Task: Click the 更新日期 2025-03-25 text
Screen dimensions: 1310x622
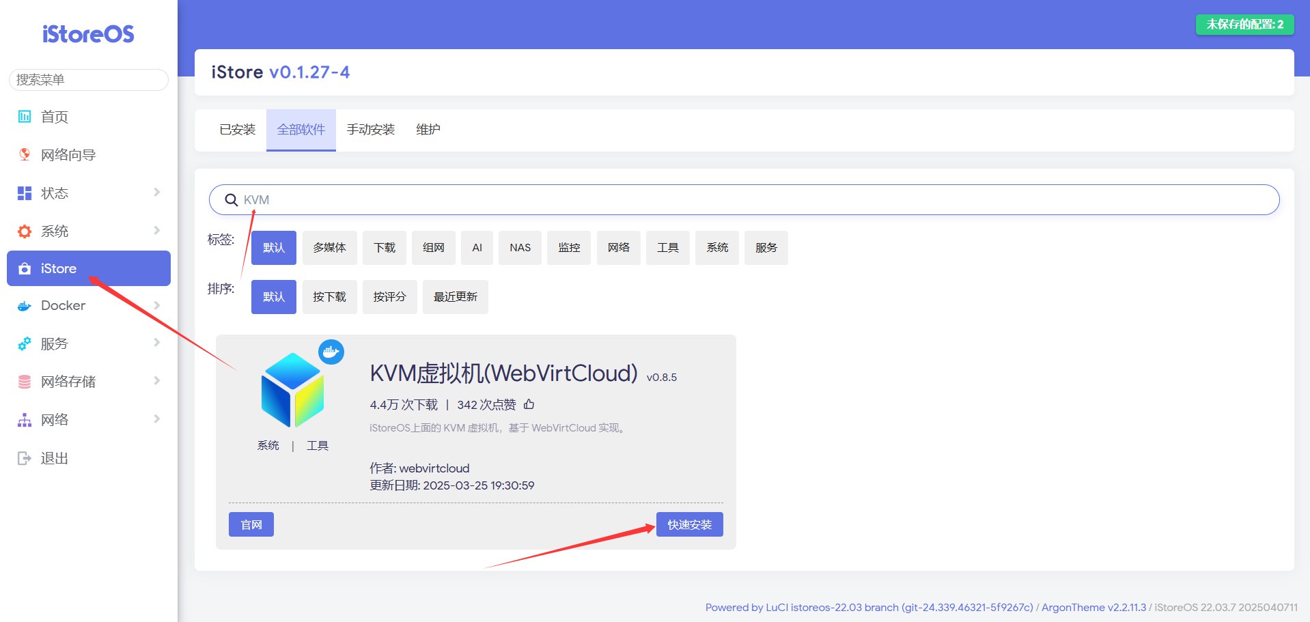Action: click(452, 485)
